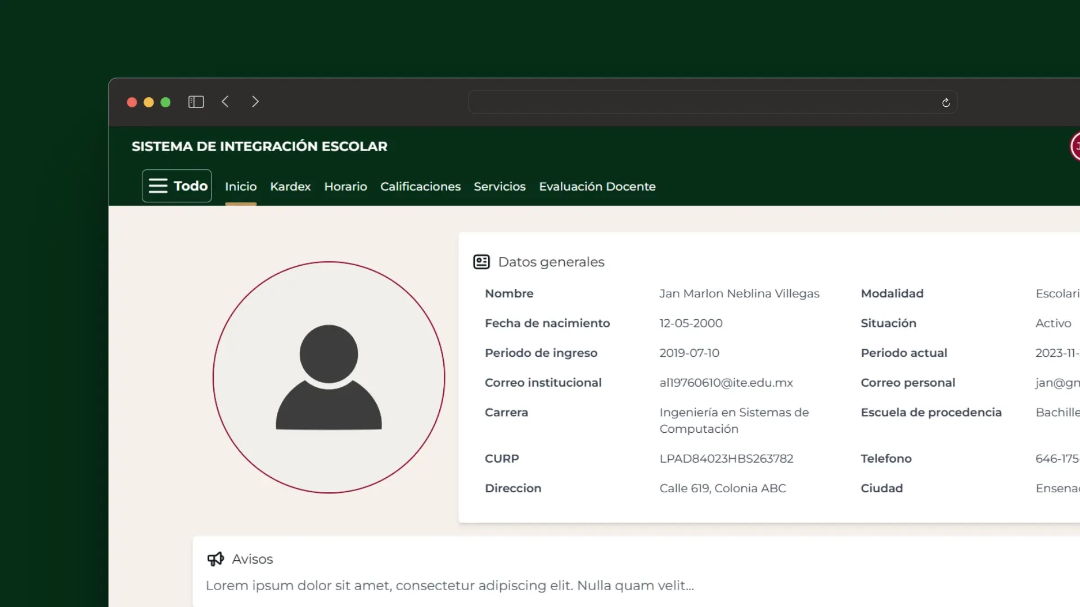Go back with the browser back arrow
Viewport: 1080px width, 607px height.
tap(226, 102)
